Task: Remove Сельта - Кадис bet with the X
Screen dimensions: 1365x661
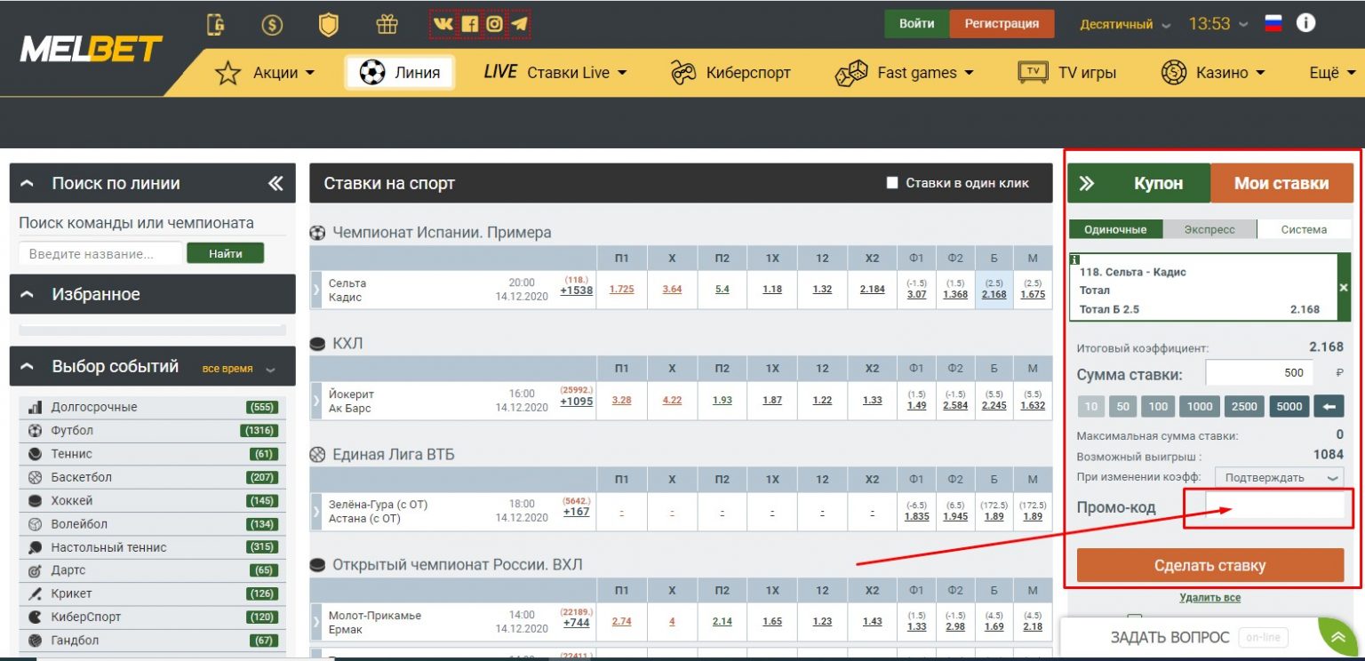Action: (x=1344, y=288)
